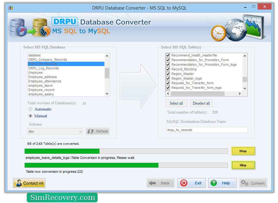Click the application icon in title bar
Viewport: 278px width, 203px height.
pyautogui.click(x=11, y=8)
